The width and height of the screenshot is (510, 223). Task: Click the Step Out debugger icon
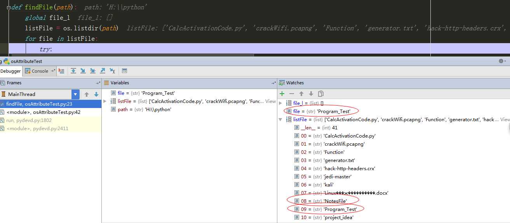(103, 71)
